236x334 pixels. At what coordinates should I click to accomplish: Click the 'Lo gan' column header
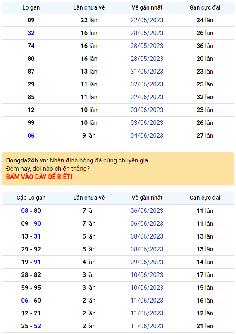[x=31, y=8]
